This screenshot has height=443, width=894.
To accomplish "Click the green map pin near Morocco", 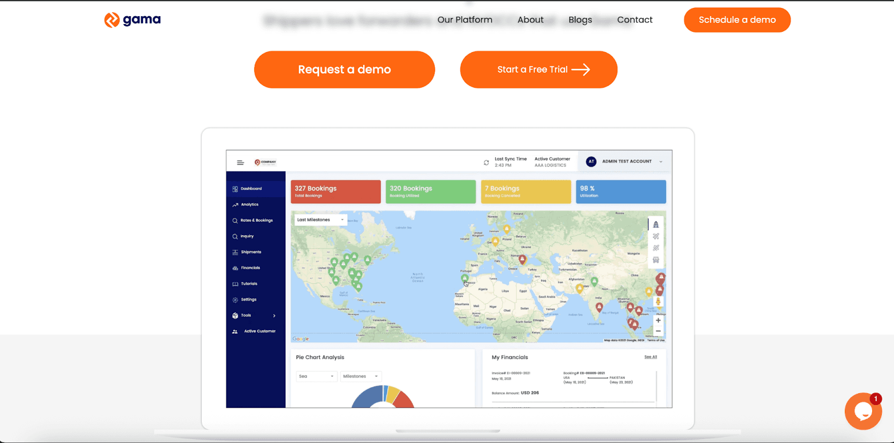I will pos(464,278).
